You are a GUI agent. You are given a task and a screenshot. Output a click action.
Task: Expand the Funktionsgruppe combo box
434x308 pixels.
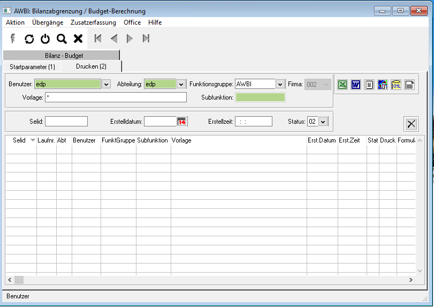[x=280, y=85]
